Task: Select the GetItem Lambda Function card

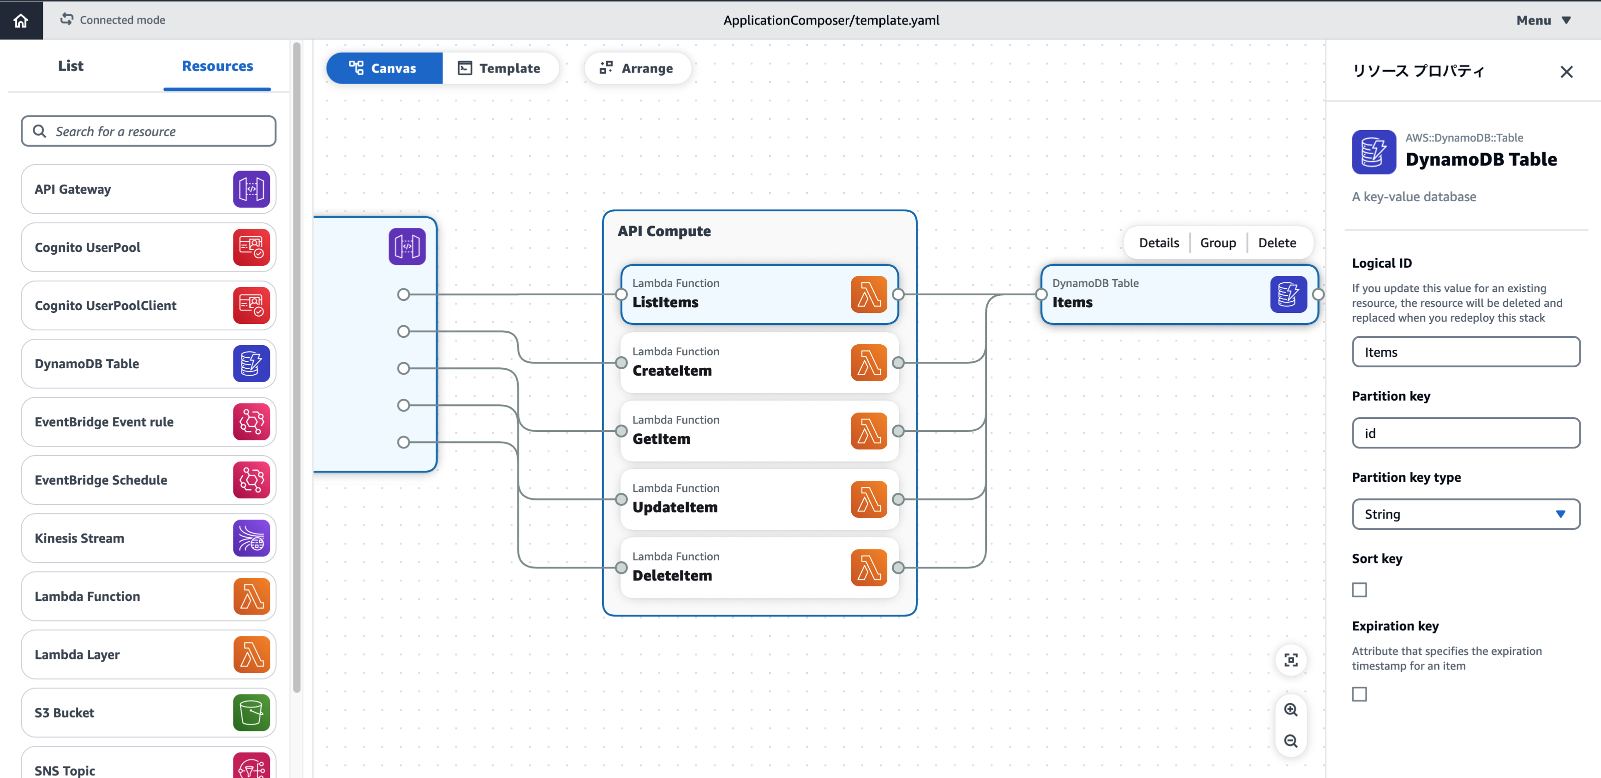Action: point(759,431)
